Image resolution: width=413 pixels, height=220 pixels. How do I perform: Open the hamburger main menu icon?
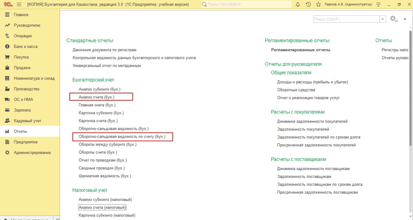tap(19, 5)
